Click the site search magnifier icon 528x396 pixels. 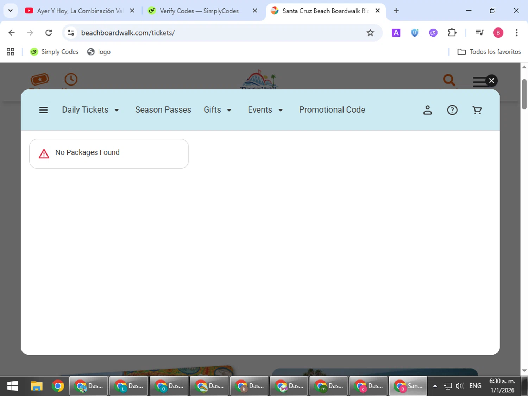tap(449, 80)
